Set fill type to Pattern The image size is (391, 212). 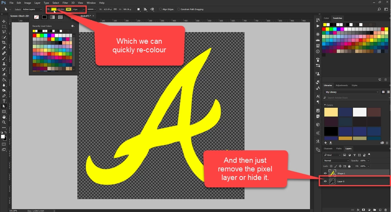pos(60,17)
